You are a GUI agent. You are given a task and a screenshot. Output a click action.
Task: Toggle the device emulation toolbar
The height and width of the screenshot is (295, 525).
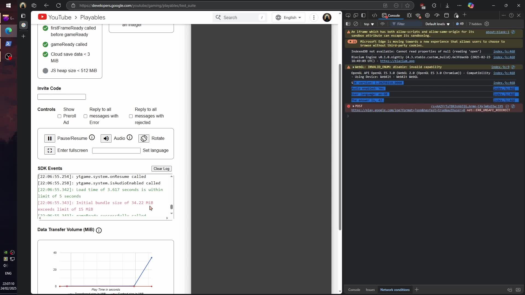[x=355, y=16]
